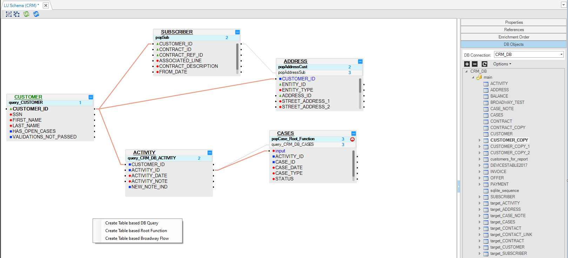
Task: Click the second layout icon in the schema toolbar
Action: (16, 14)
